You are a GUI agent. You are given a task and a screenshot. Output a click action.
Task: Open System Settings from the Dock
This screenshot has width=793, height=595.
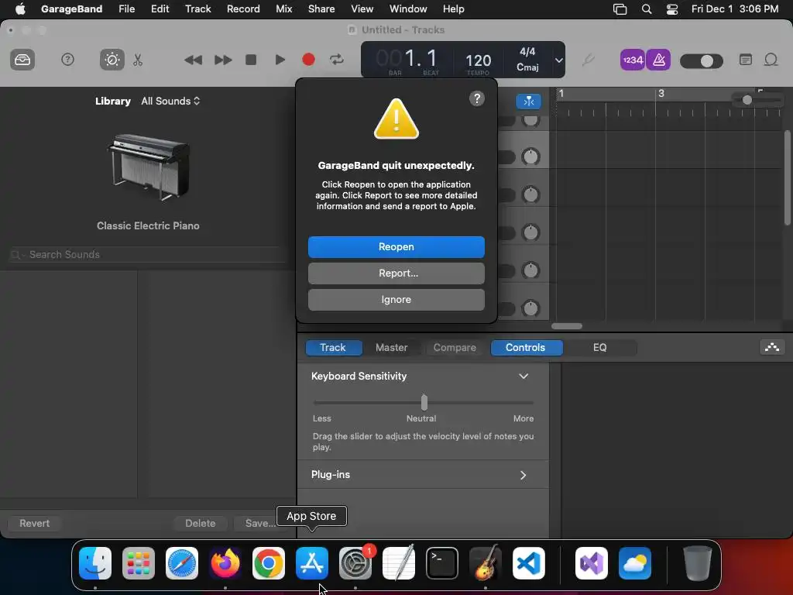tap(355, 563)
